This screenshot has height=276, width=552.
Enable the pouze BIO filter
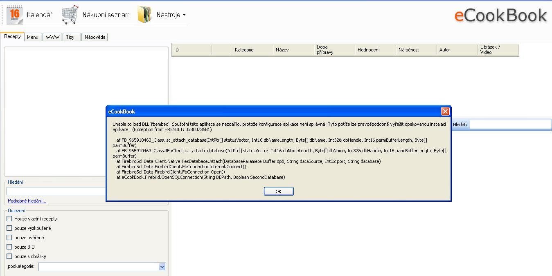click(x=9, y=247)
